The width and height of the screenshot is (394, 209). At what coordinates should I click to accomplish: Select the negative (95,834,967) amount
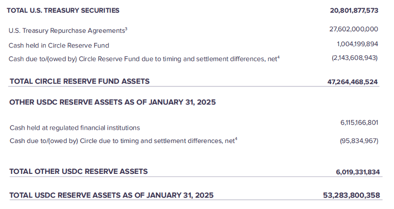pyautogui.click(x=359, y=141)
